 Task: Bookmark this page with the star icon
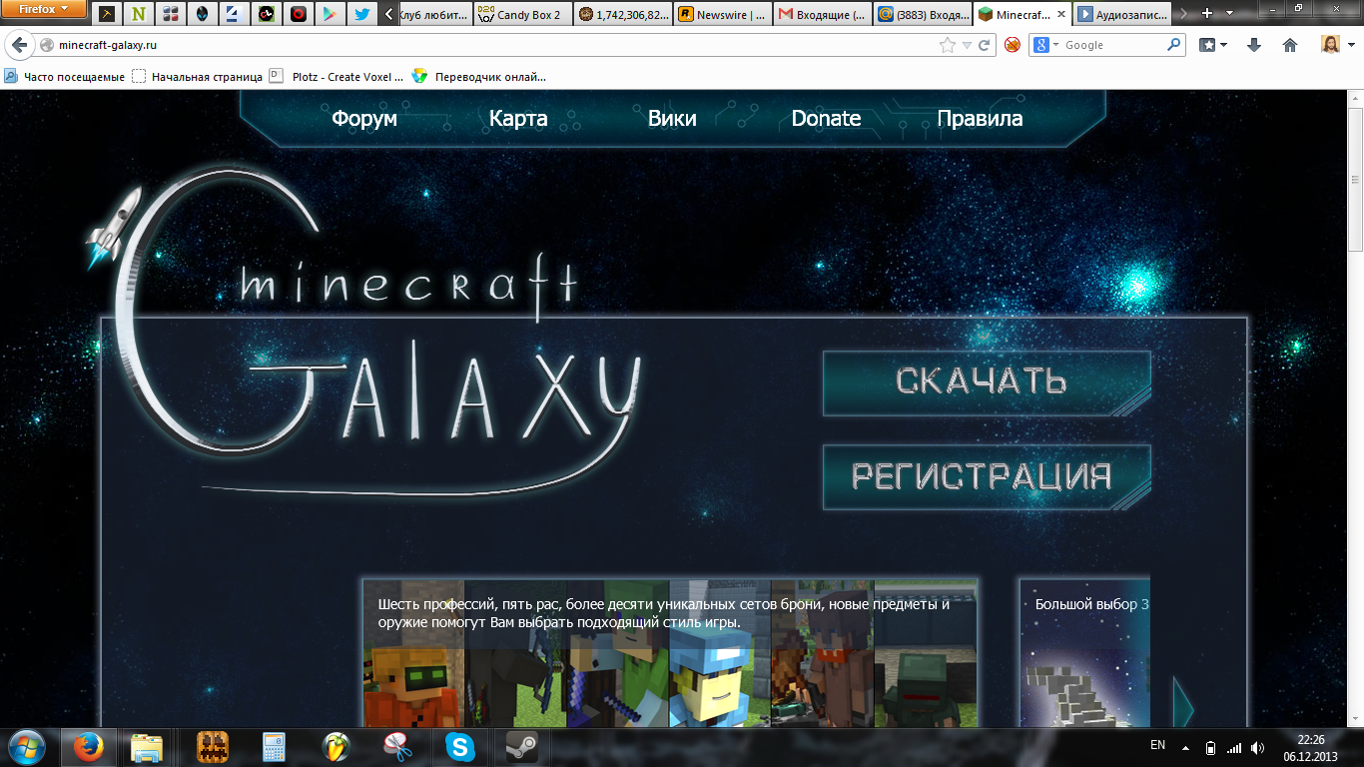tap(948, 45)
